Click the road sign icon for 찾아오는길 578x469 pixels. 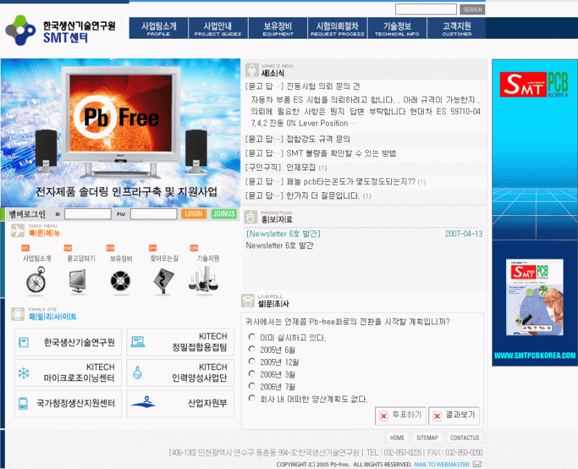163,281
